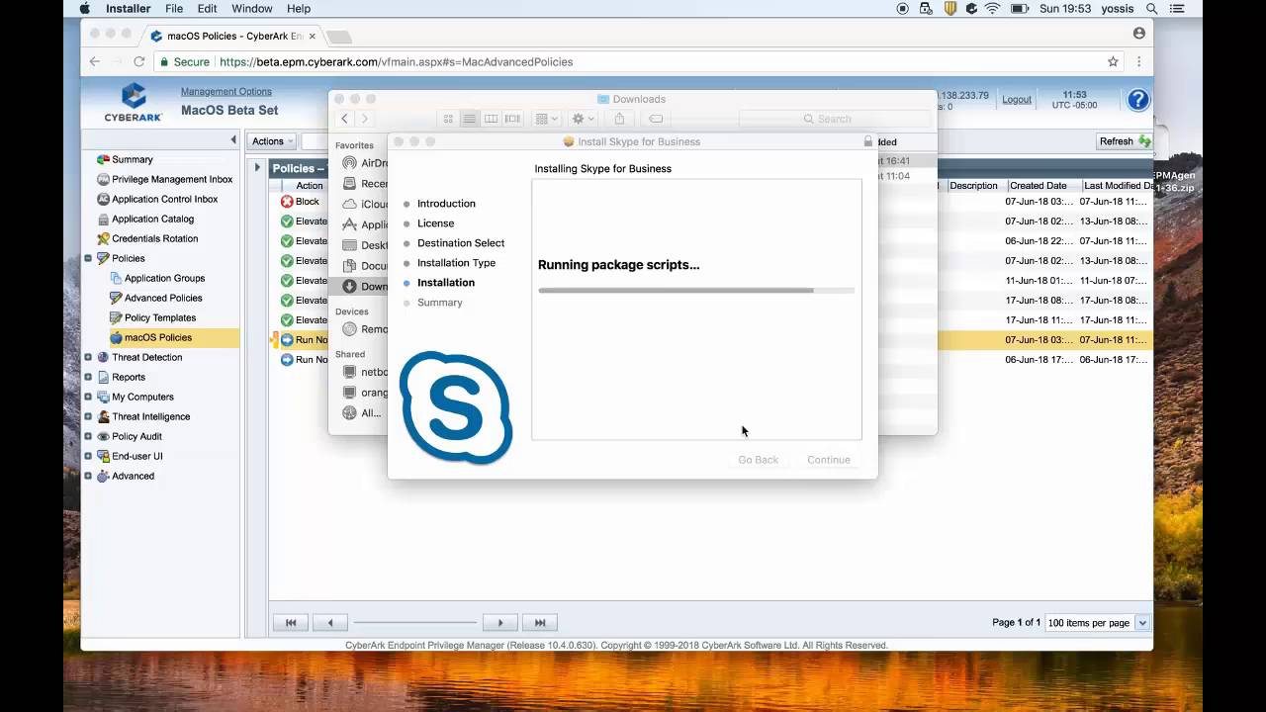1266x712 pixels.
Task: Expand the Advanced node
Action: pyautogui.click(x=88, y=476)
